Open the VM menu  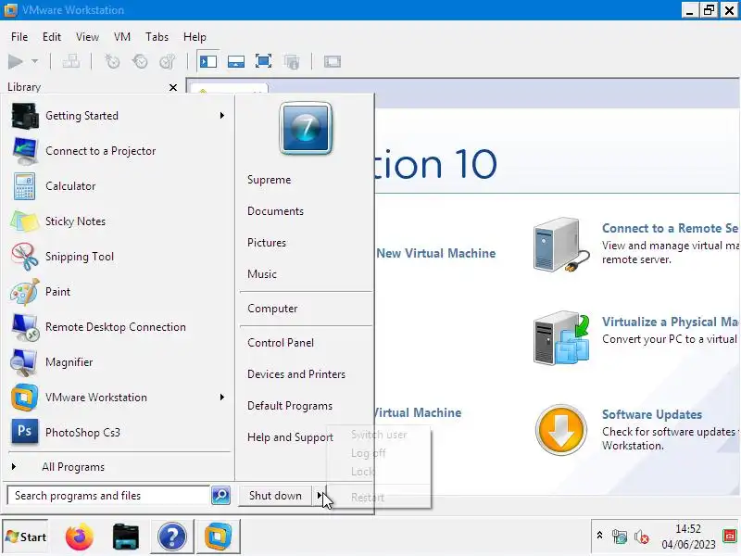pos(122,37)
